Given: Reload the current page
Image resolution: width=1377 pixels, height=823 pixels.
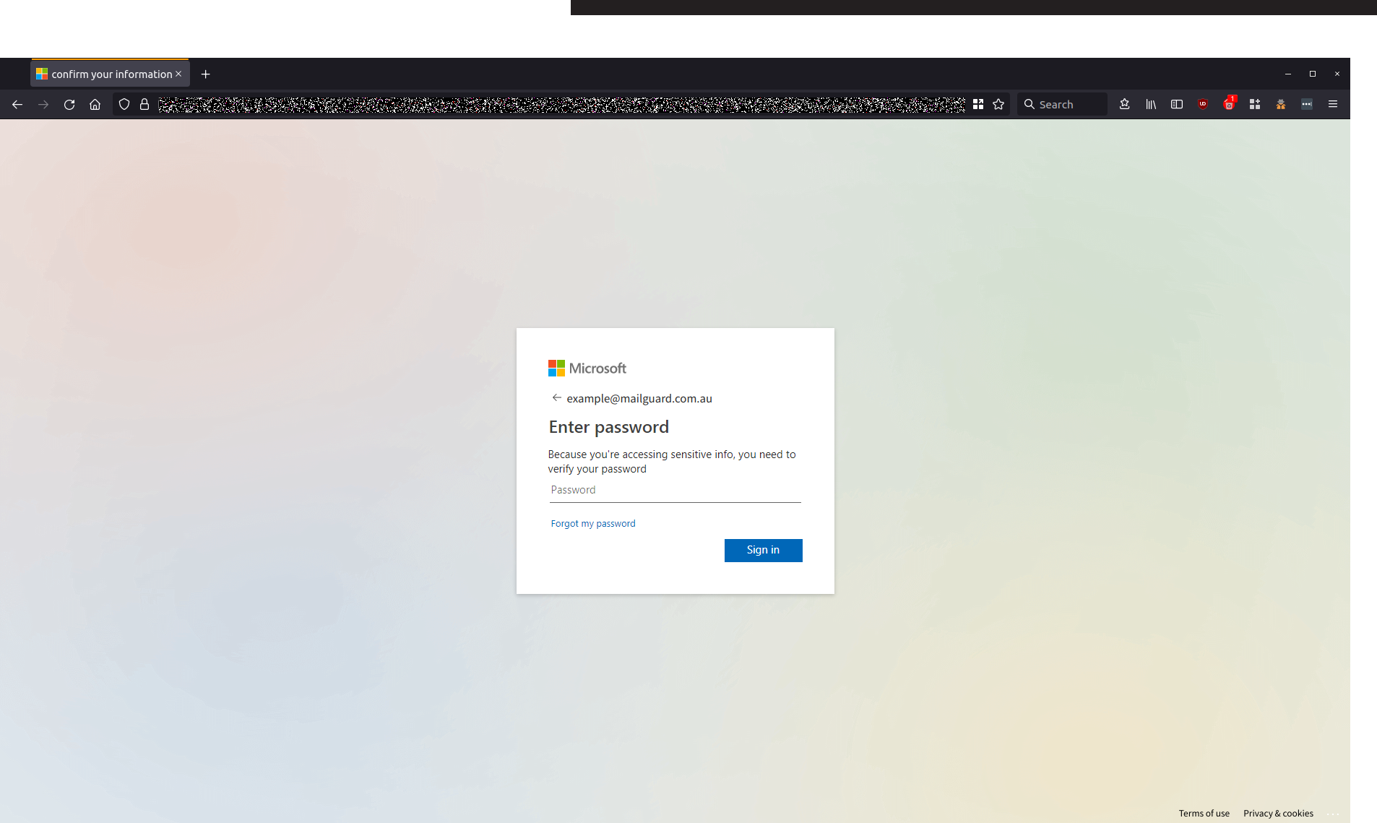Looking at the screenshot, I should 69,105.
